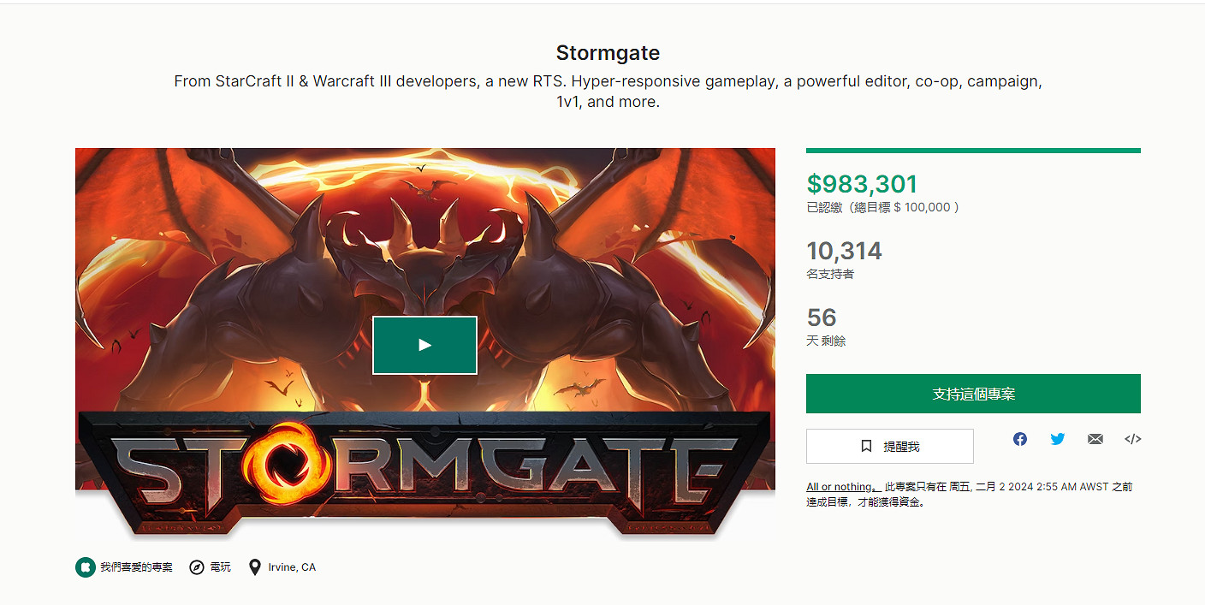The width and height of the screenshot is (1205, 605).
Task: Click the bookmark icon beside 提醒我
Action: pyautogui.click(x=866, y=447)
